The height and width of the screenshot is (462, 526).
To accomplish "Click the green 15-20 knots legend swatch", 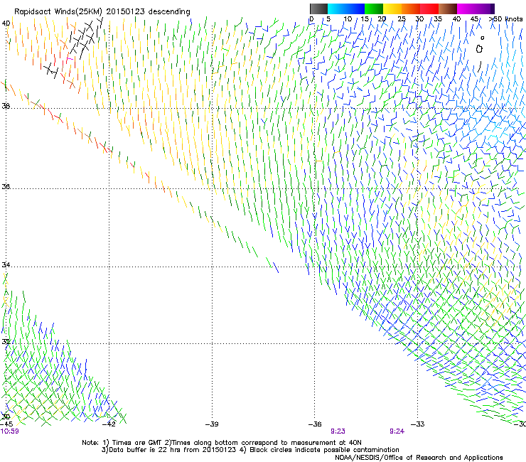I will (x=374, y=9).
